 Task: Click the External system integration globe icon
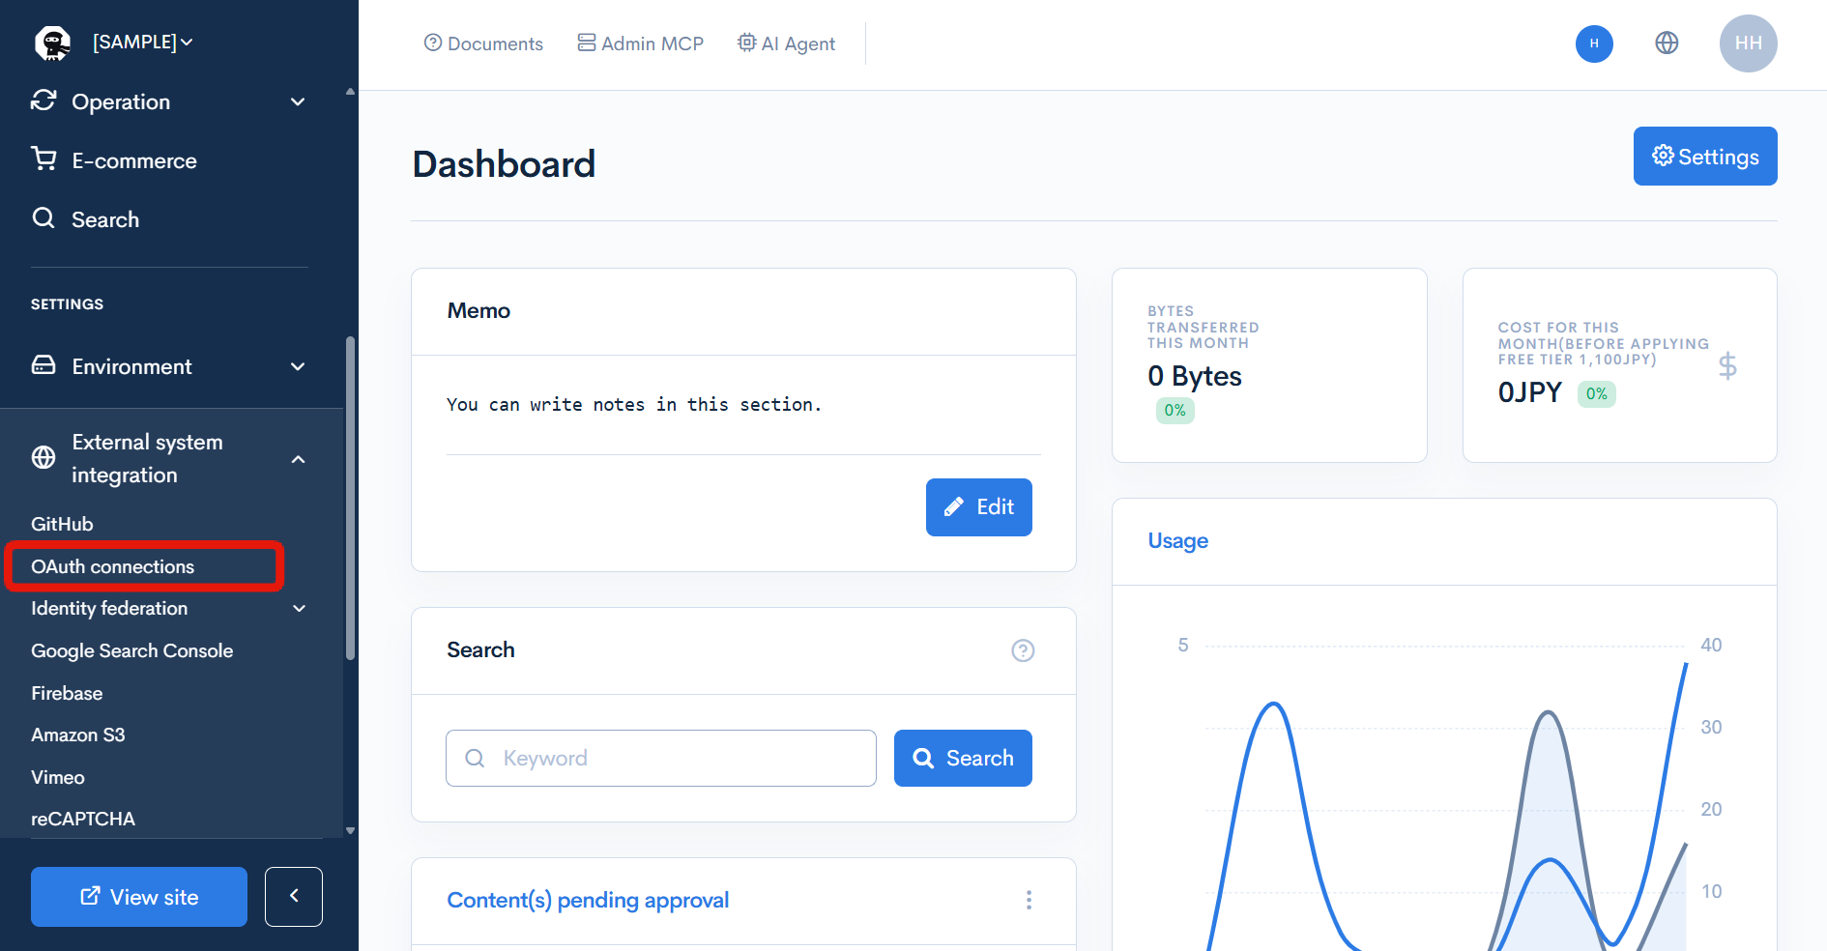43,457
